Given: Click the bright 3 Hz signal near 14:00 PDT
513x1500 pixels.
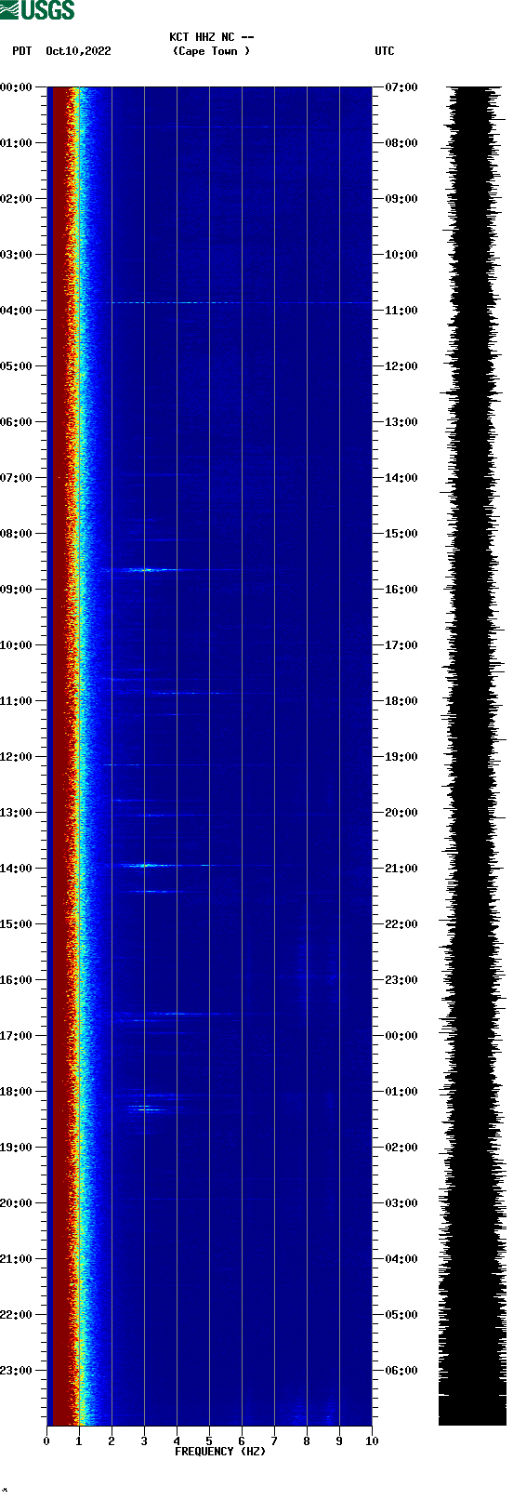Looking at the screenshot, I should (146, 866).
